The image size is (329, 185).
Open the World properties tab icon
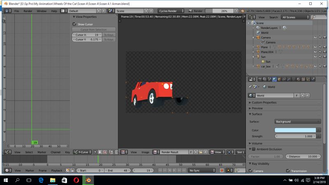pyautogui.click(x=274, y=79)
